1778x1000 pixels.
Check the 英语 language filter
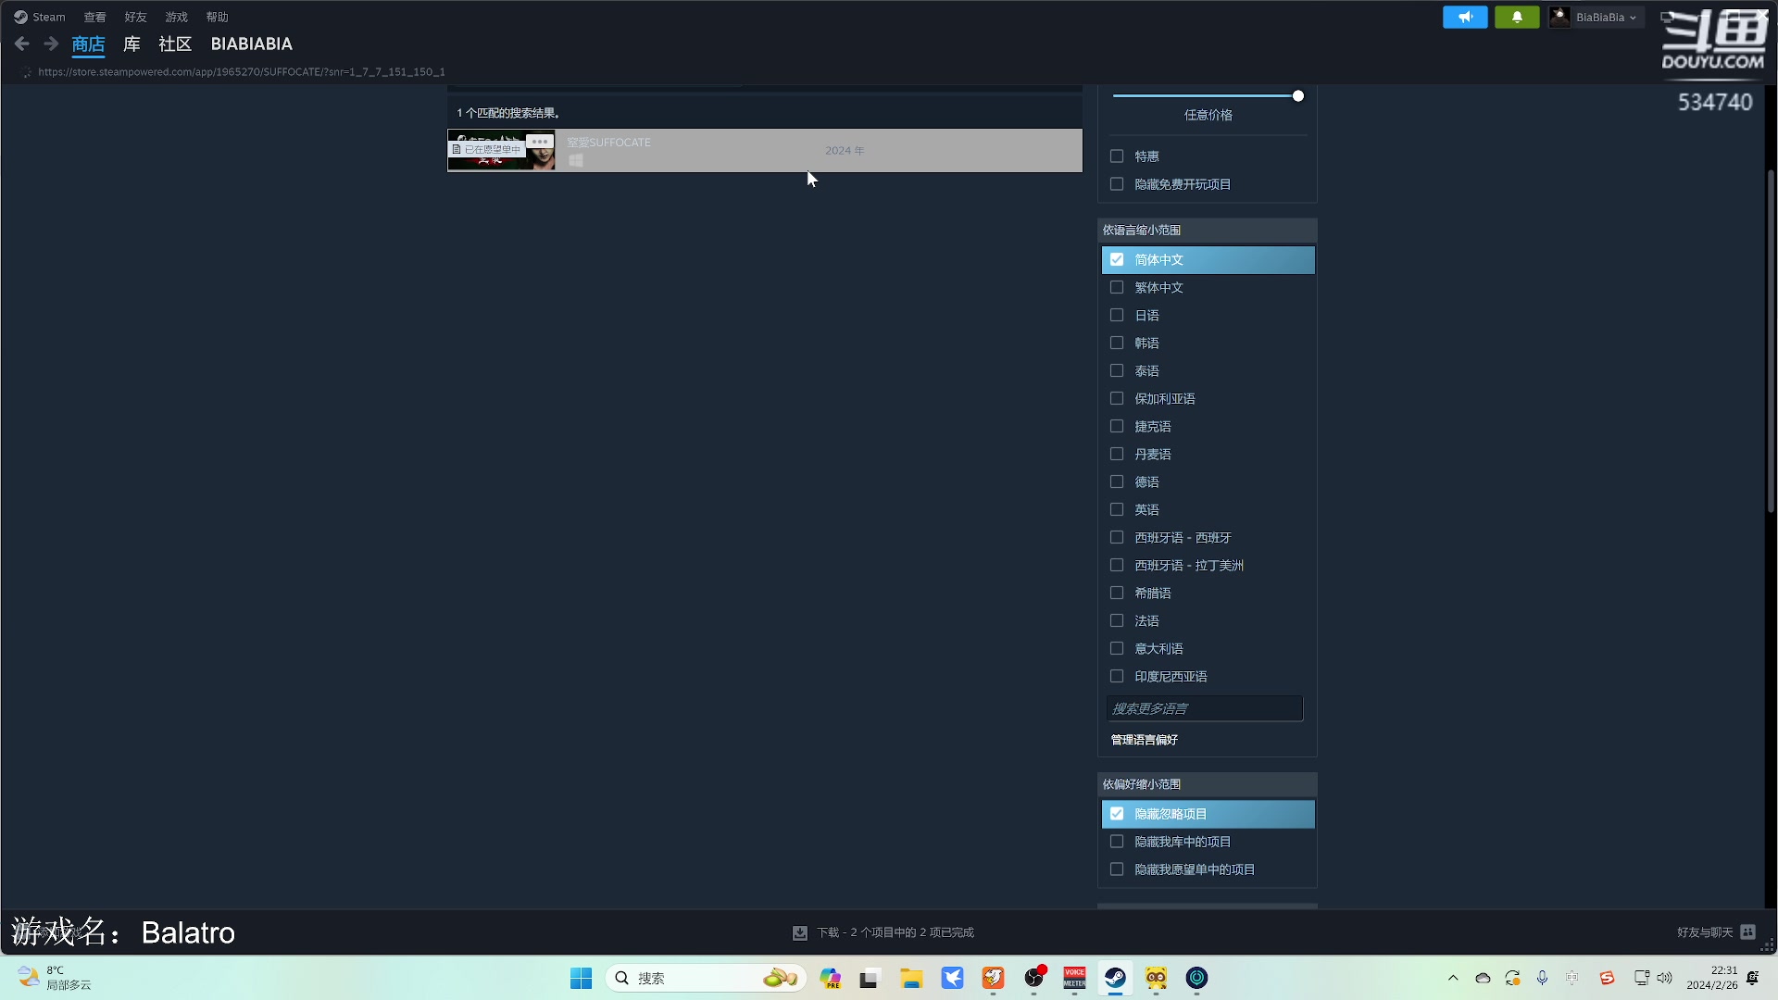point(1117,510)
